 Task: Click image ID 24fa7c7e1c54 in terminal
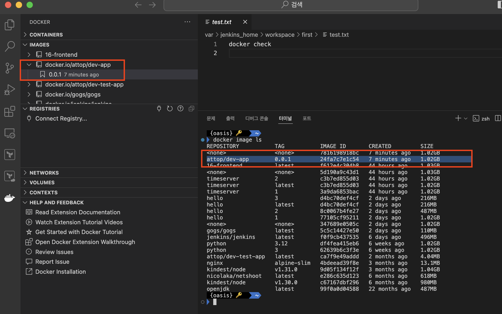(340, 159)
